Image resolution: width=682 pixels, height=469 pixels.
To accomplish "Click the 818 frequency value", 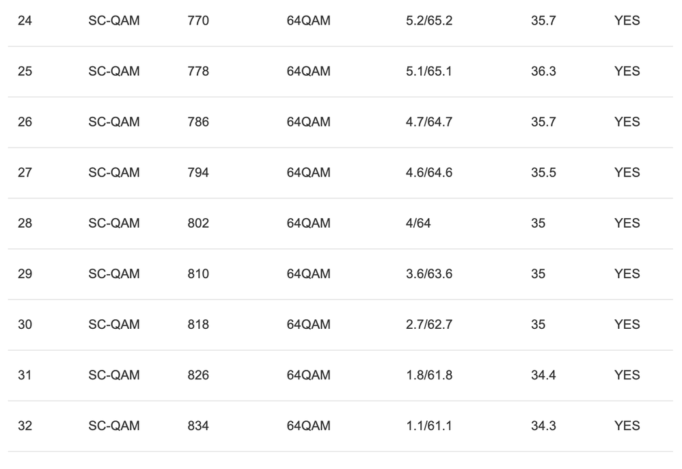I will click(x=198, y=324).
